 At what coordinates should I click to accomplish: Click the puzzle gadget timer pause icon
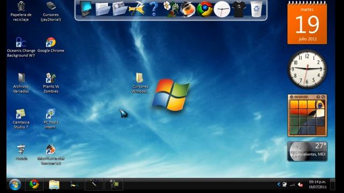pyautogui.click(x=291, y=97)
